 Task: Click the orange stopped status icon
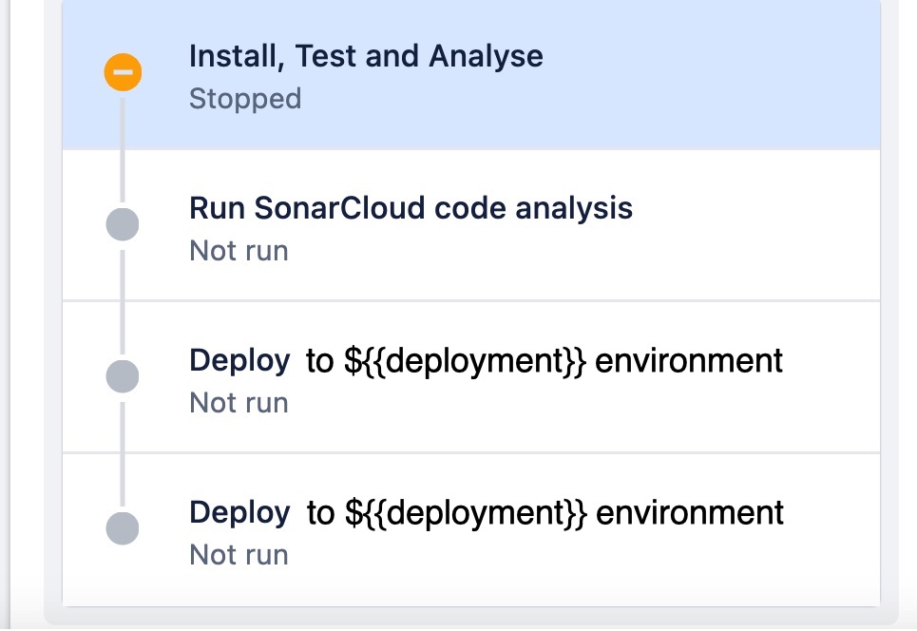pos(123,72)
